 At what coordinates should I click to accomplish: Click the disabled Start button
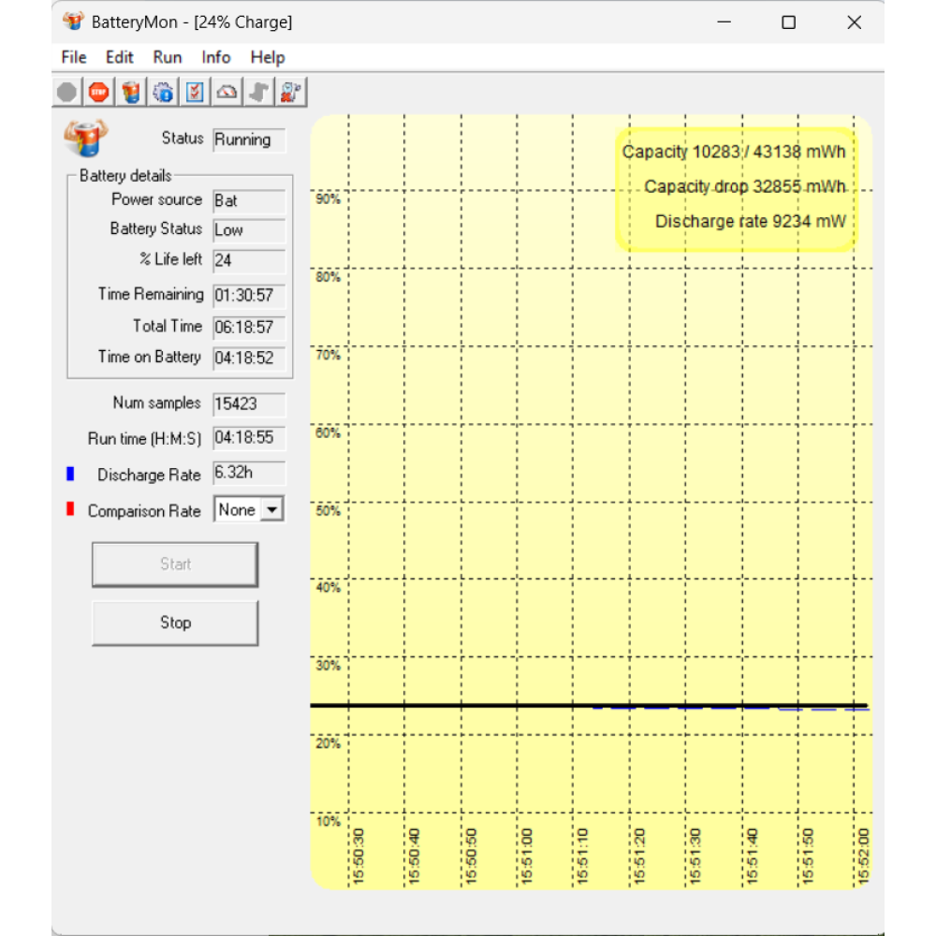(175, 564)
